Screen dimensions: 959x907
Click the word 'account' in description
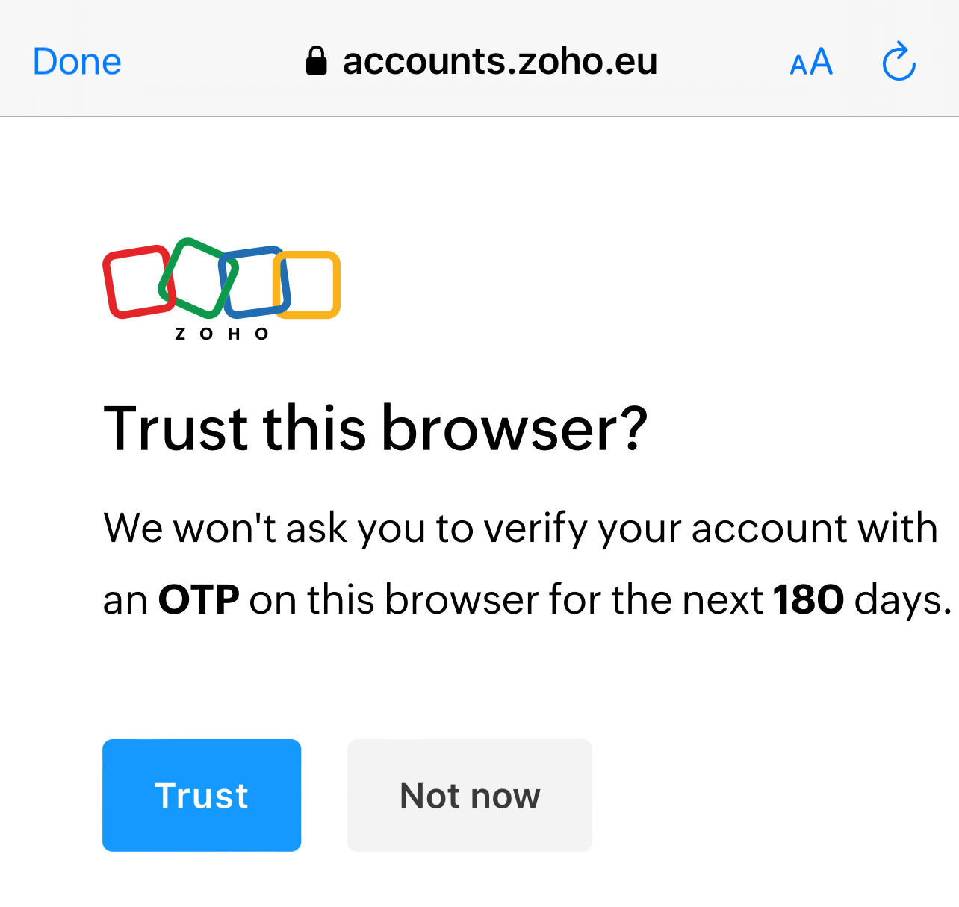(x=769, y=529)
